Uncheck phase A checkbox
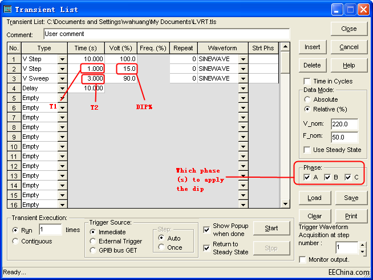 point(307,177)
